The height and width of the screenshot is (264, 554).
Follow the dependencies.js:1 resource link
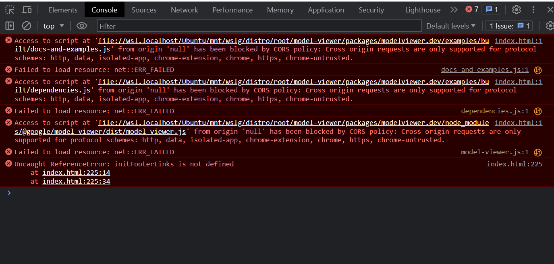495,111
